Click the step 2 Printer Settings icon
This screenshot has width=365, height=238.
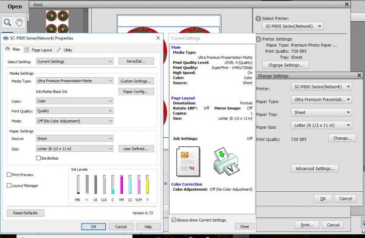(x=258, y=39)
